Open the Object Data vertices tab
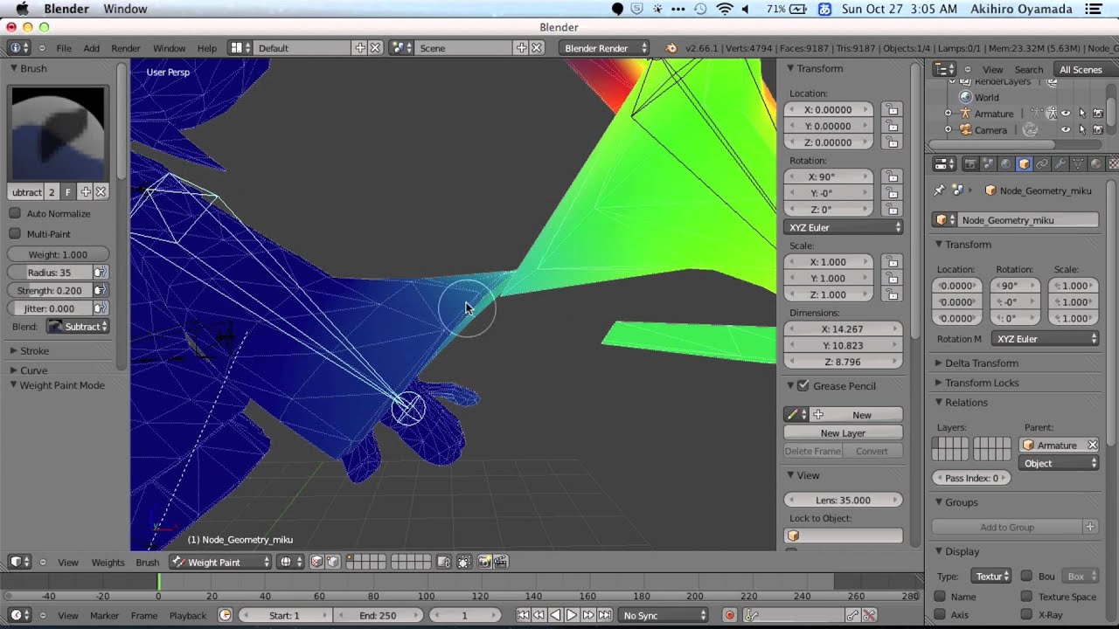This screenshot has height=629, width=1119. click(1078, 163)
